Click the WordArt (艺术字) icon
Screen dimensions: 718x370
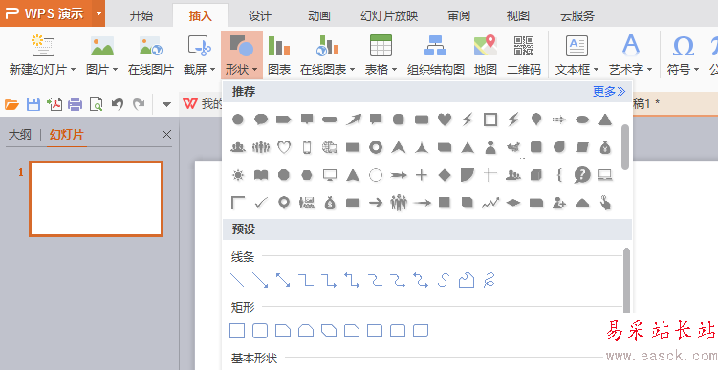[631, 46]
